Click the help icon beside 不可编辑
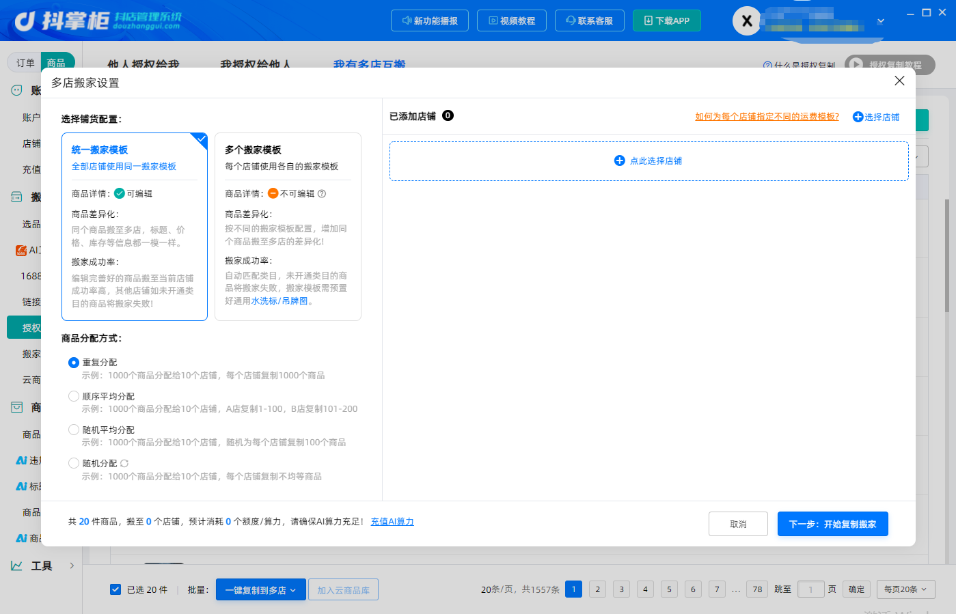 (x=322, y=194)
